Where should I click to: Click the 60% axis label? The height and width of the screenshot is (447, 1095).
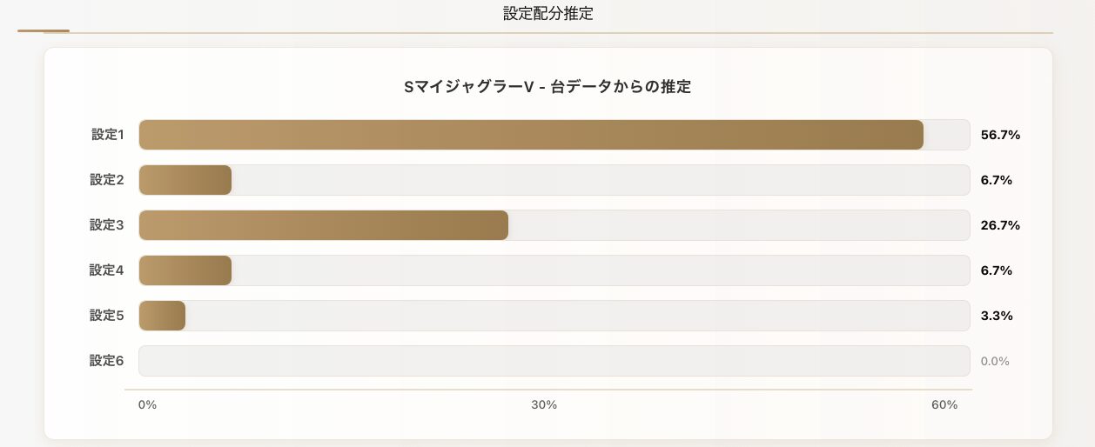pos(944,405)
